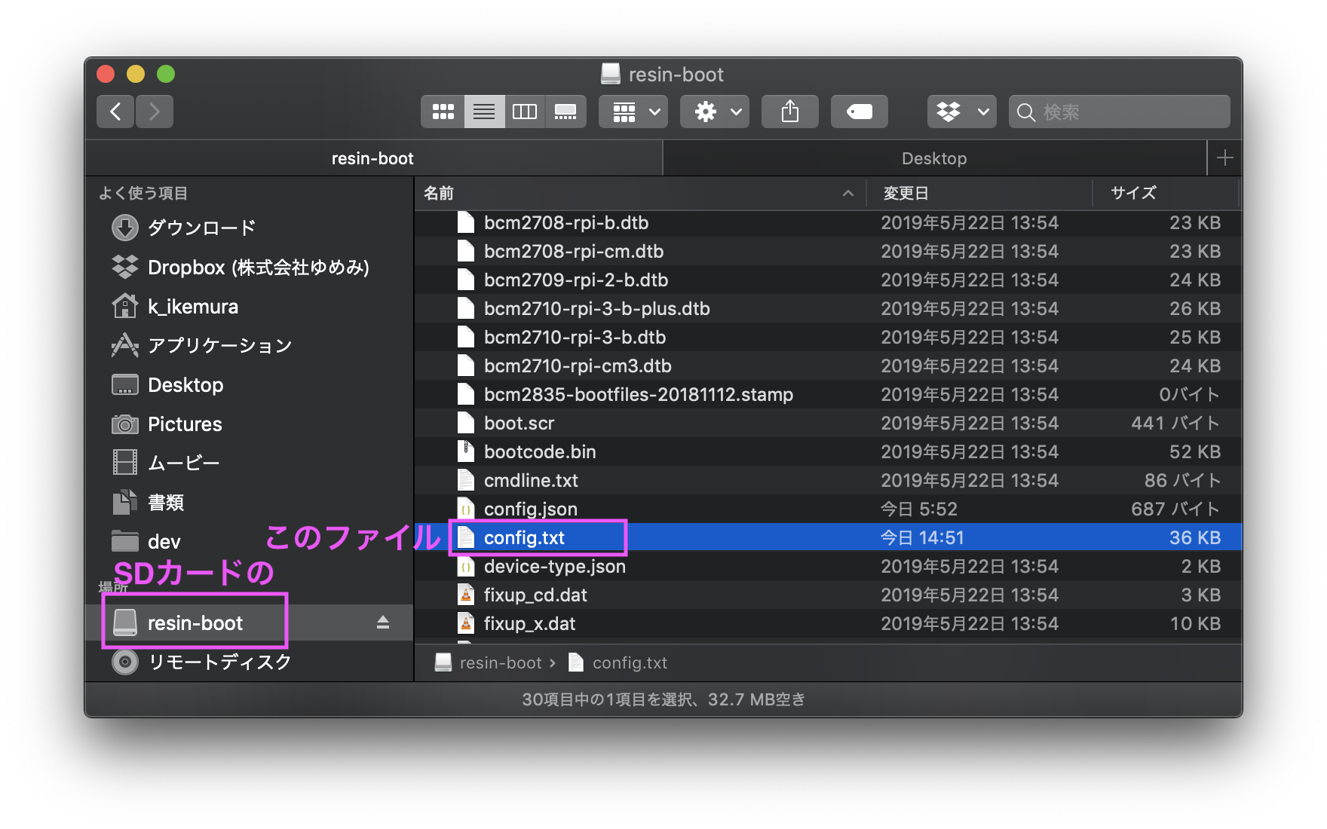Open the Dropbox toolbar dropdown

962,112
